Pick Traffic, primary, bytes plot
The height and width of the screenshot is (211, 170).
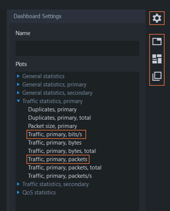[x=55, y=143]
